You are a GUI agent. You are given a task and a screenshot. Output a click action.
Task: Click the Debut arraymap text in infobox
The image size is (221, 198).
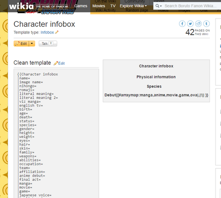pos(156,95)
